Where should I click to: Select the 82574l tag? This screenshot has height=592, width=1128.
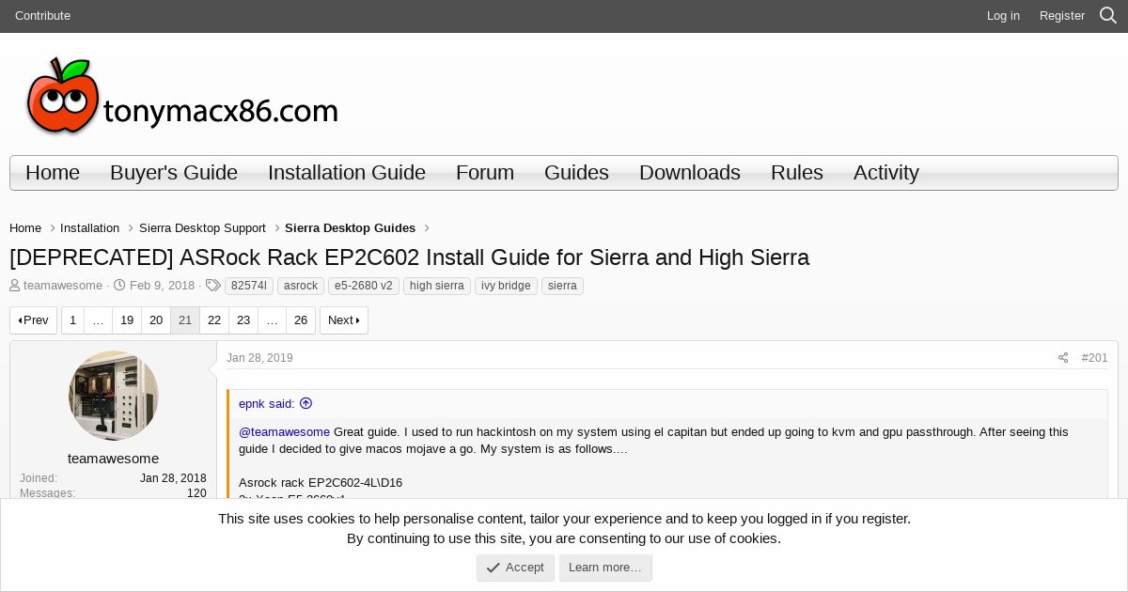coord(249,286)
